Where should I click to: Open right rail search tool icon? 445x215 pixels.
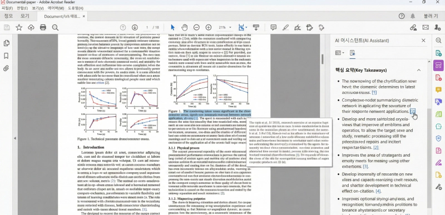point(438,41)
